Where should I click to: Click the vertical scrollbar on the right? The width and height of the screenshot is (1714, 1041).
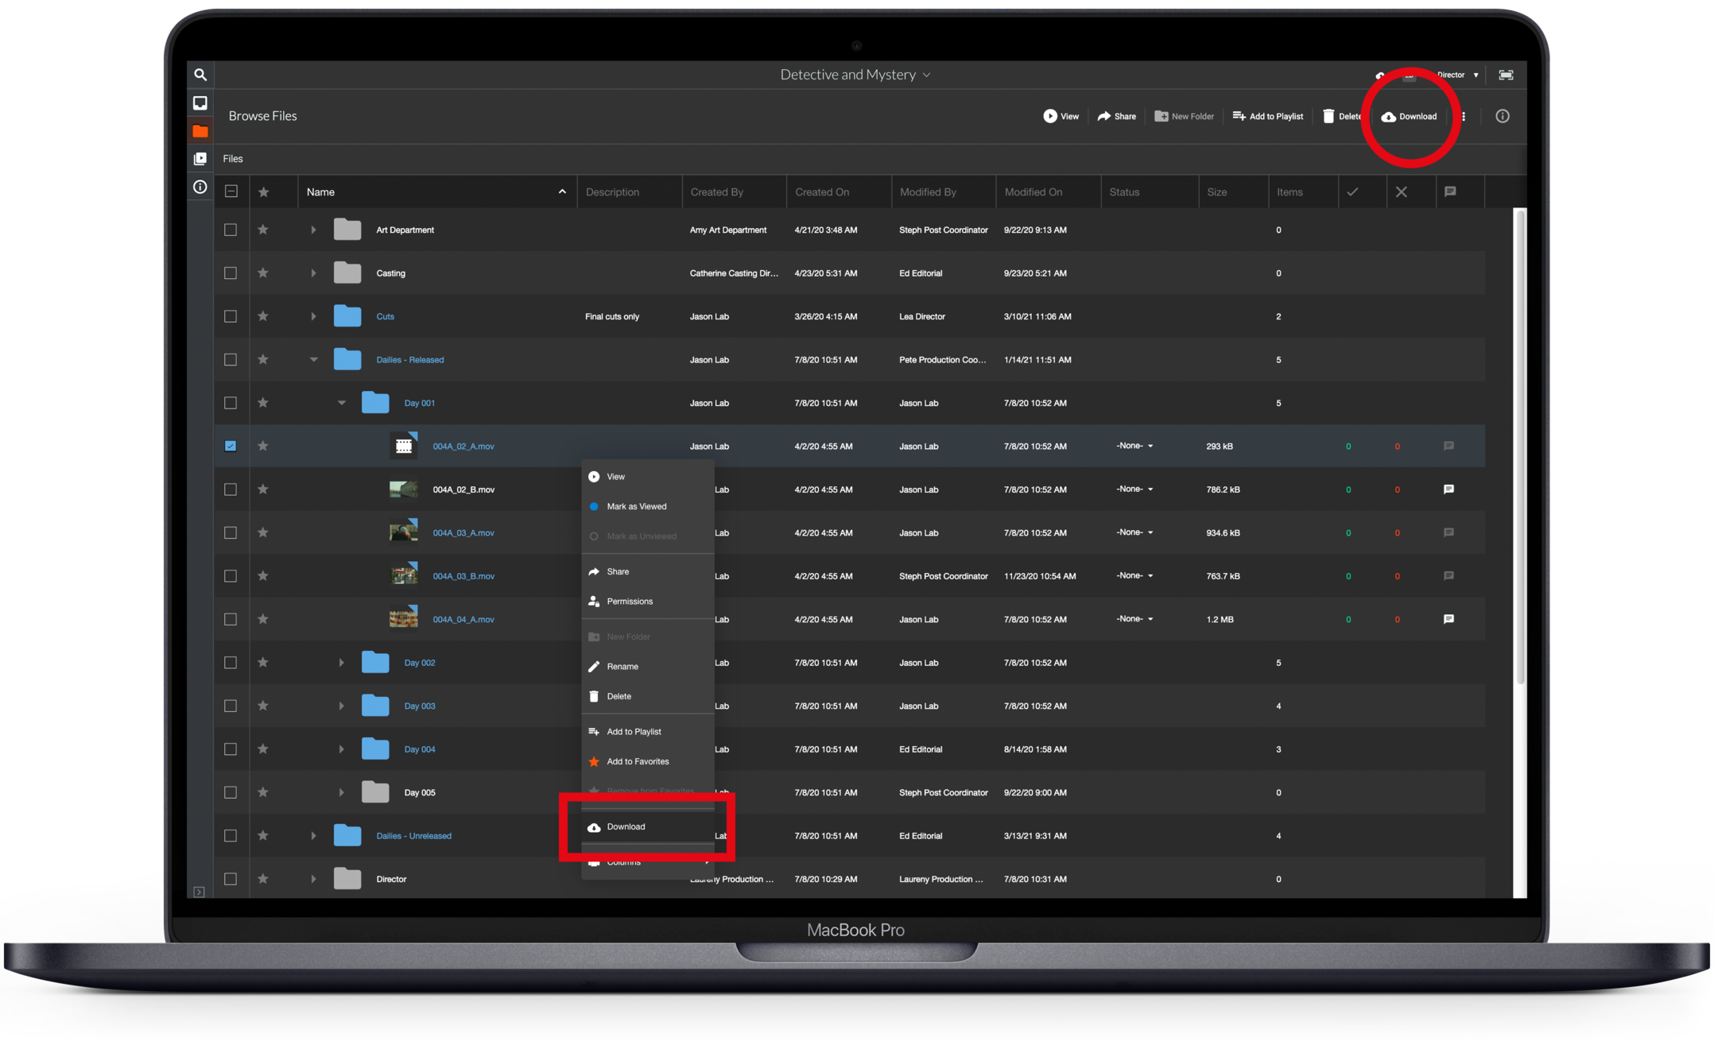click(x=1519, y=445)
